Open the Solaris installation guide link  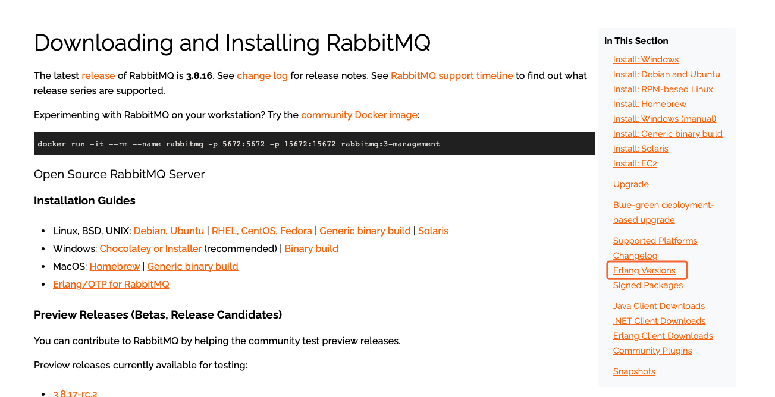pos(433,231)
